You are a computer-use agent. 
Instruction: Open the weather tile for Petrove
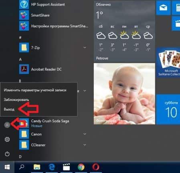[124, 32]
